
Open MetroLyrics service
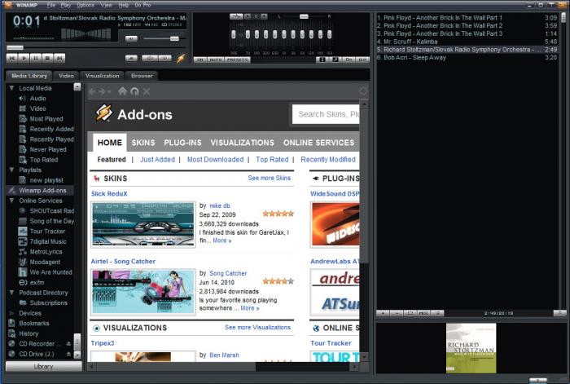click(x=46, y=251)
